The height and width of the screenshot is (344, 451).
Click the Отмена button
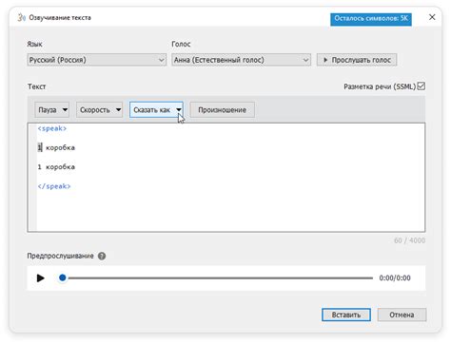[x=402, y=315]
